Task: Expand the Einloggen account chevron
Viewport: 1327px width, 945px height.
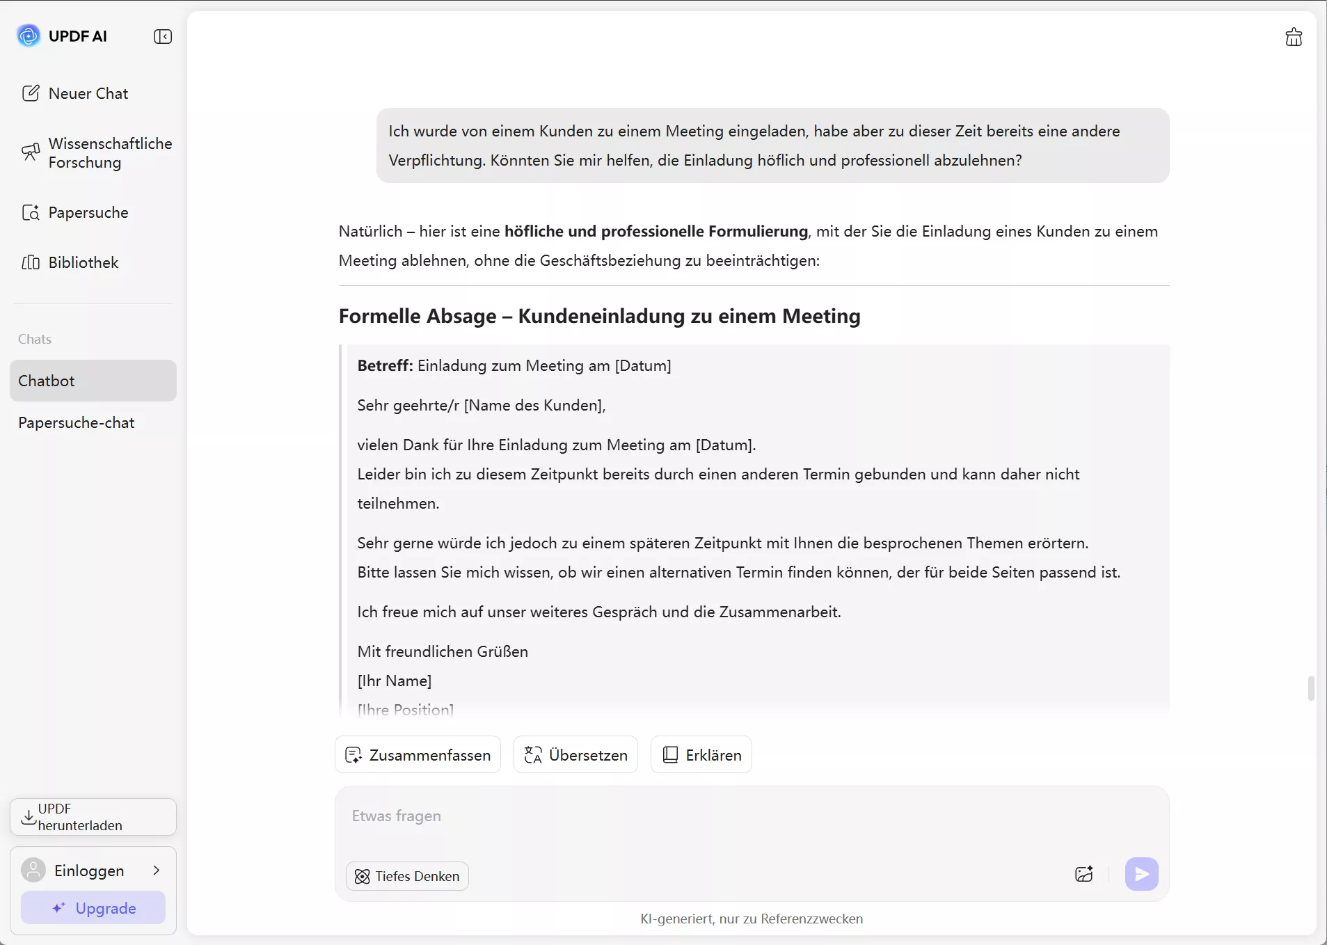Action: coord(156,870)
